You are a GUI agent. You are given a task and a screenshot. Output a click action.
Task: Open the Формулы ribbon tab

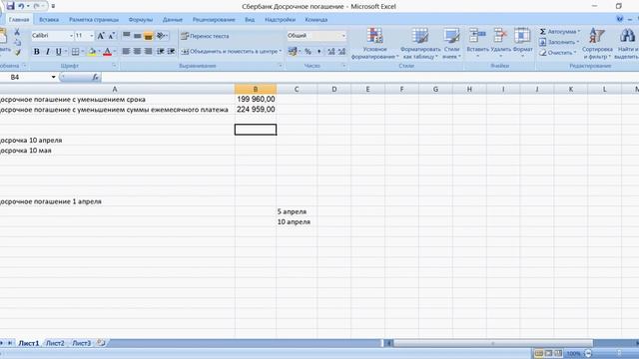click(x=140, y=20)
